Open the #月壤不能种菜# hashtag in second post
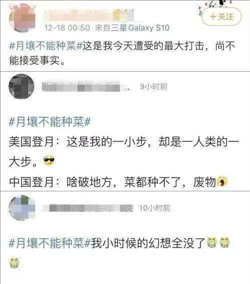 50,122
